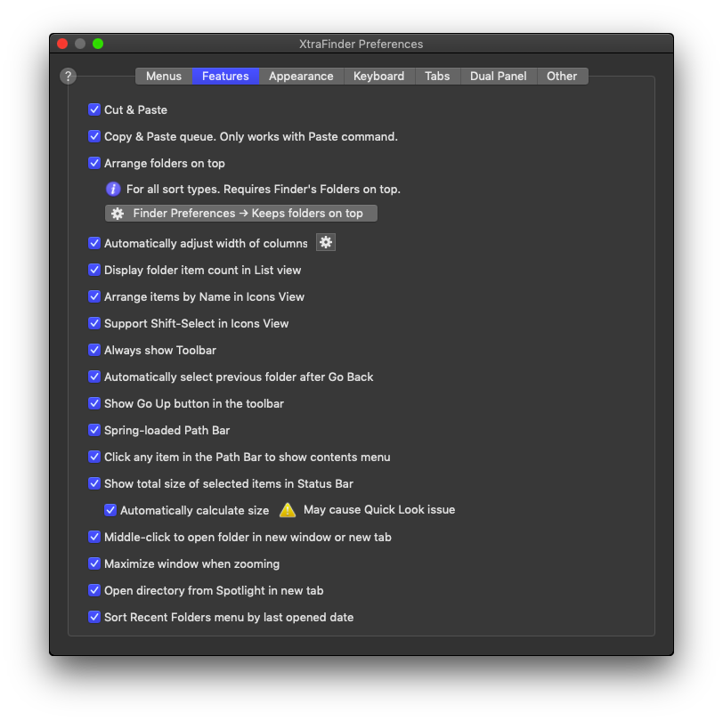Toggle Maximize window when zooming
The image size is (723, 721).
[94, 563]
